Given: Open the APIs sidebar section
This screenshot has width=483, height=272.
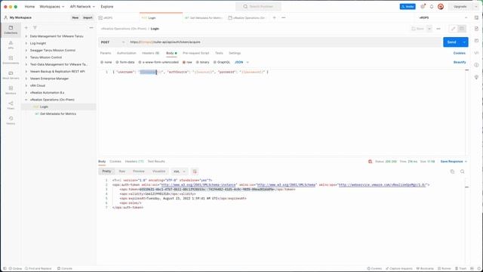Looking at the screenshot, I should coord(11,45).
